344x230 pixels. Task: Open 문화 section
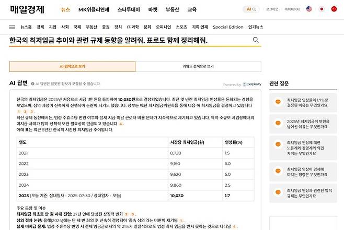(147, 27)
